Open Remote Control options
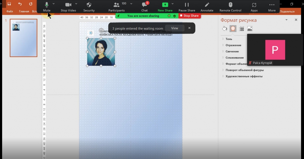This screenshot has height=159, width=304. pos(230,7)
